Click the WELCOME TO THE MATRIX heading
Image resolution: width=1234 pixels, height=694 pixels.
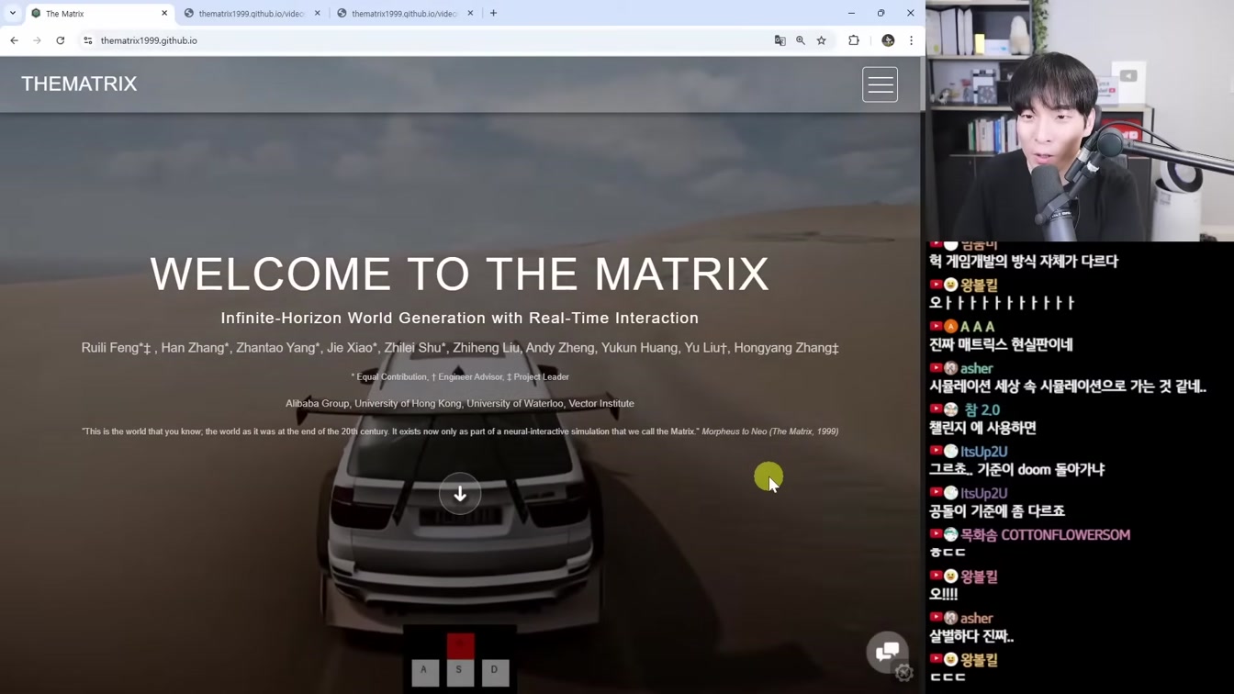tap(460, 274)
